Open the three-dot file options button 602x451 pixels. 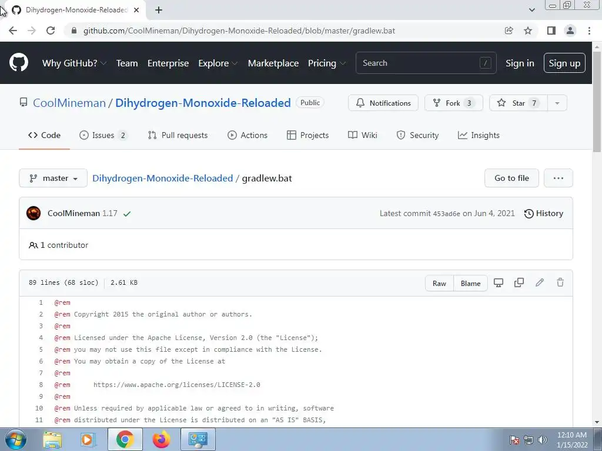tap(558, 178)
